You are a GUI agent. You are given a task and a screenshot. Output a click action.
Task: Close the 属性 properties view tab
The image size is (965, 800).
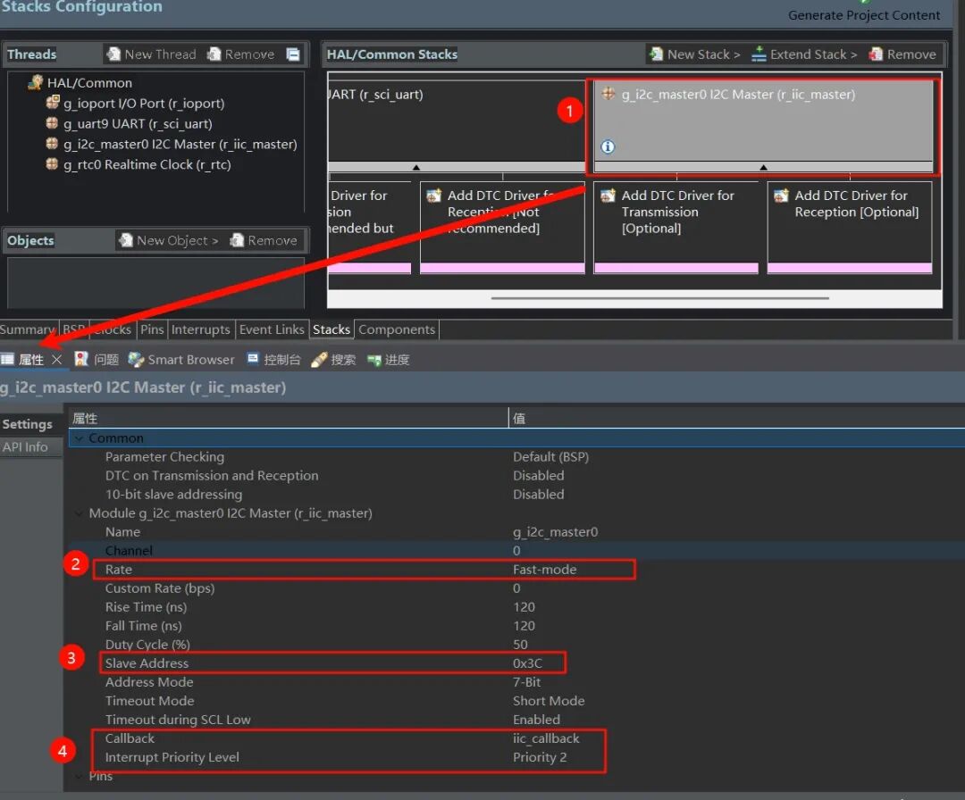click(x=57, y=360)
